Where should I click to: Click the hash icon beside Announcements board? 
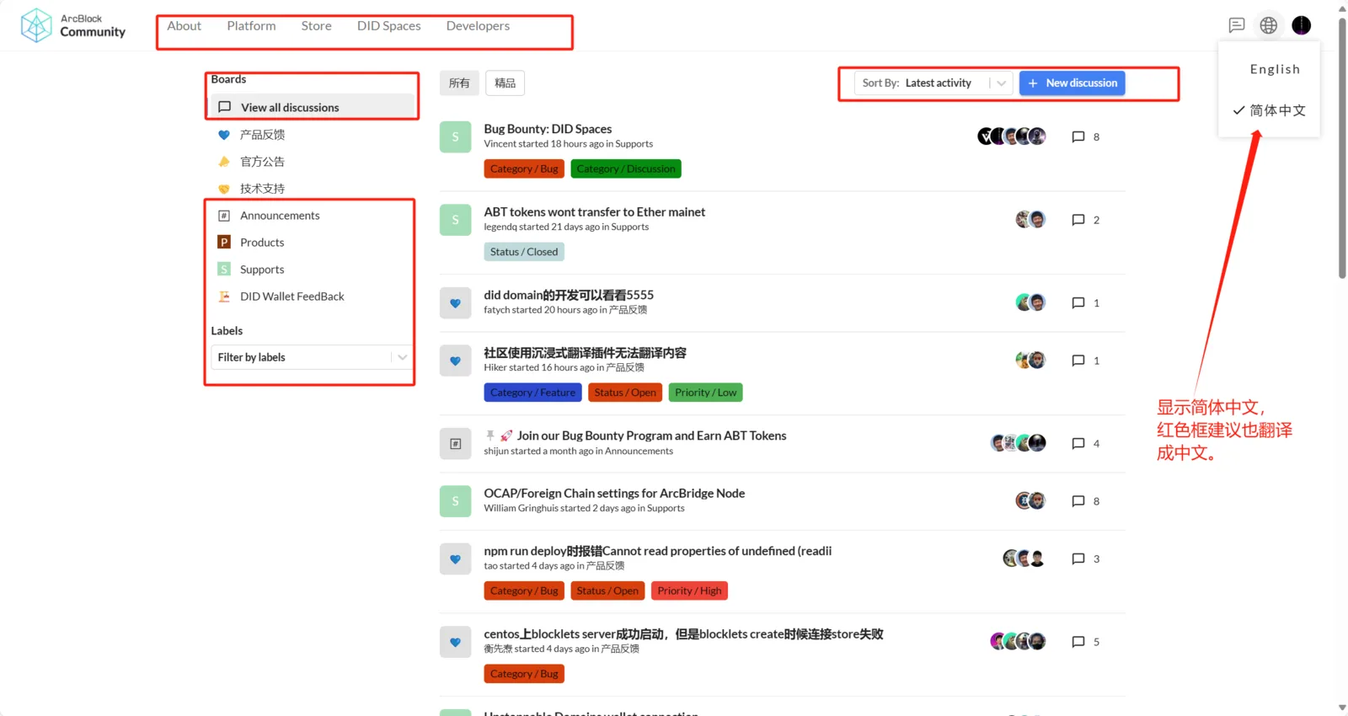pos(224,216)
